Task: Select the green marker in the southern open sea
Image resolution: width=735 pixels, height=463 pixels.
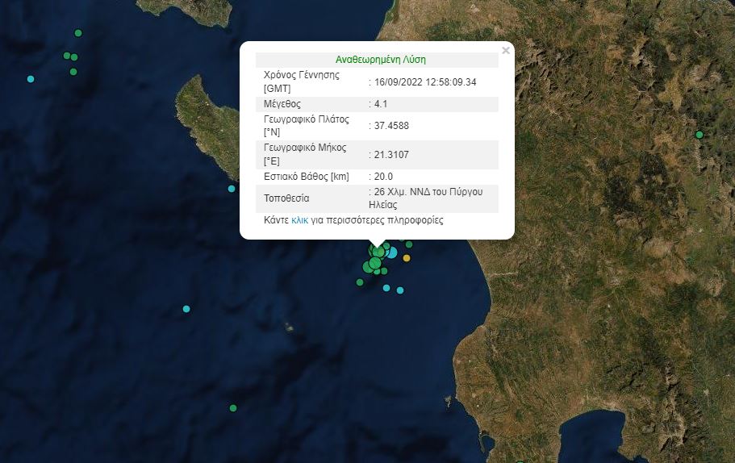Action: [x=233, y=408]
